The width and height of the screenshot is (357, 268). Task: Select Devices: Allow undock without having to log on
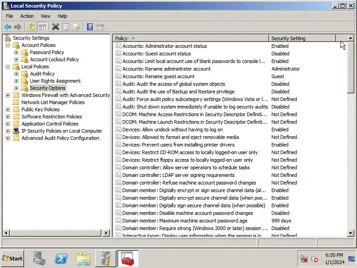(x=173, y=130)
